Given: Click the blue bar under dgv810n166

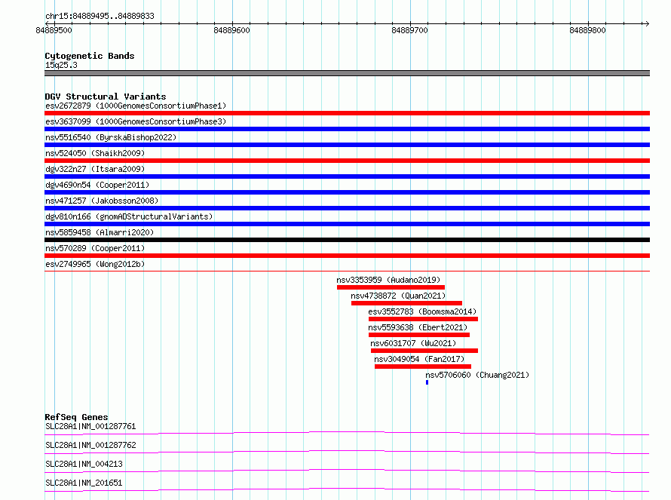Looking at the screenshot, I should click(x=347, y=224).
